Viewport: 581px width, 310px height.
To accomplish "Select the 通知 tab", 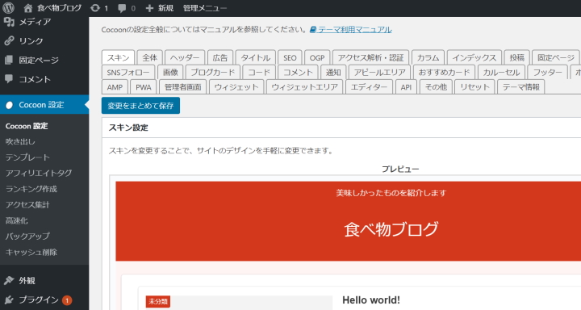I will [333, 73].
